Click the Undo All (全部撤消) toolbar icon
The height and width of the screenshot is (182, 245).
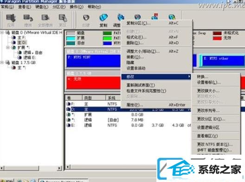tap(45, 18)
